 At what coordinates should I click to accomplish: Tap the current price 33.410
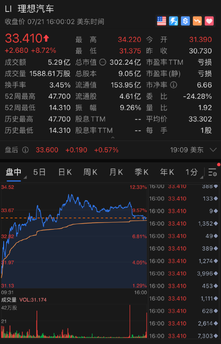(24, 38)
